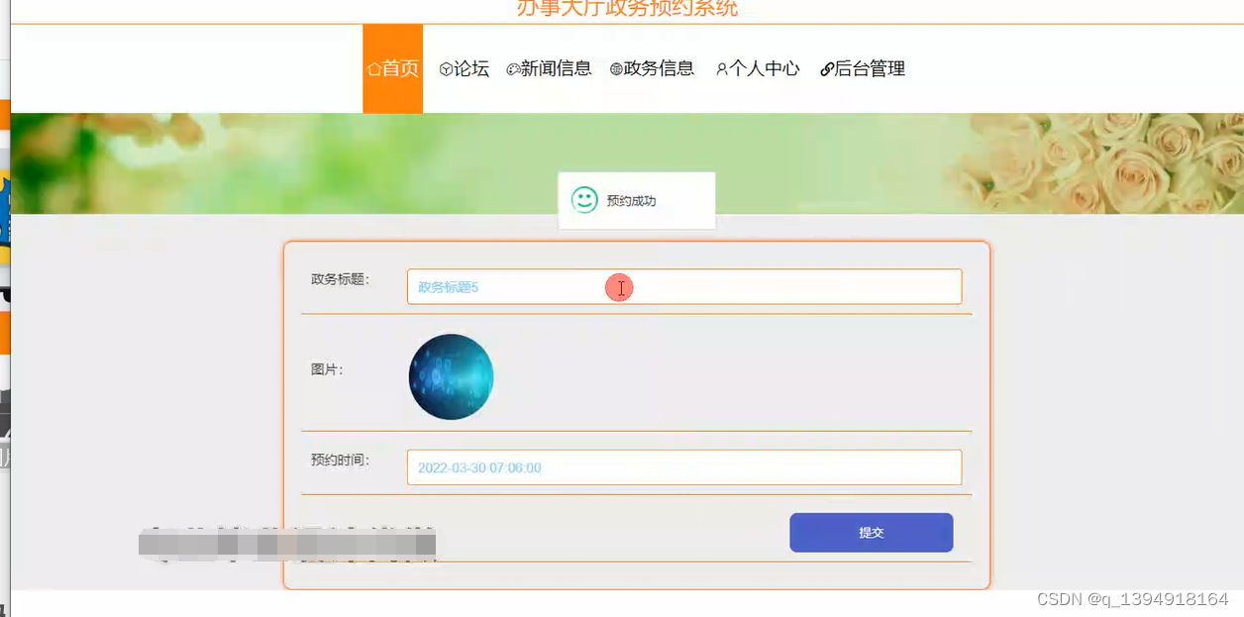Viewport: 1244px width, 617px height.
Task: Select the person icon next to 个人中心
Action: click(722, 68)
